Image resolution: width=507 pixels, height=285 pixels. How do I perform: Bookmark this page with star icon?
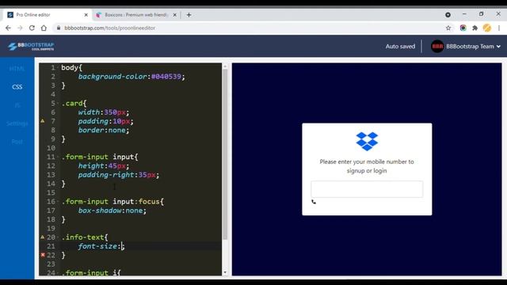pos(448,28)
